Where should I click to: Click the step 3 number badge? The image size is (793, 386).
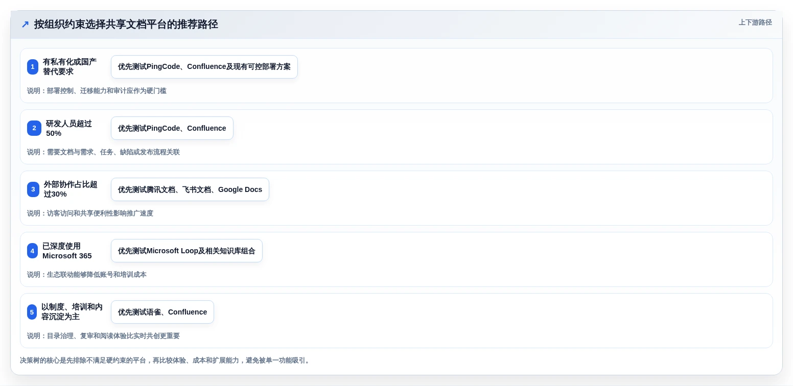[33, 189]
